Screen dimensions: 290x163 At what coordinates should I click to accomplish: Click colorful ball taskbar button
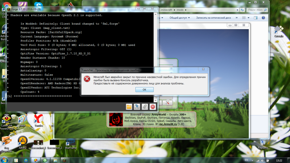pyautogui.click(x=36, y=160)
